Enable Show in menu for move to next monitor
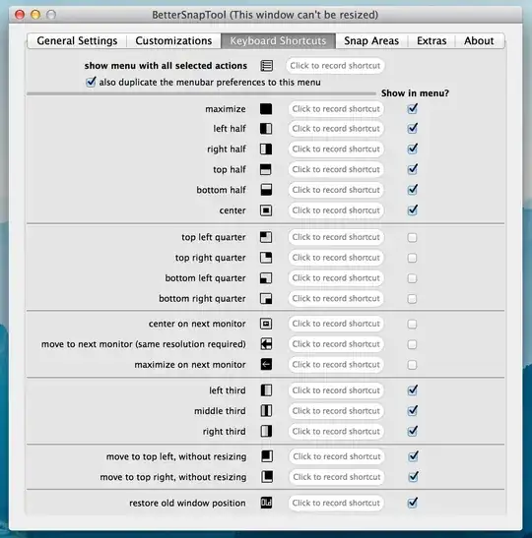Image resolution: width=532 pixels, height=538 pixels. [x=412, y=344]
